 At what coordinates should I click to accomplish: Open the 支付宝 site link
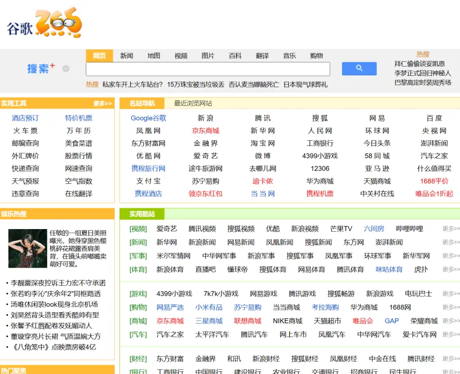[x=148, y=181]
